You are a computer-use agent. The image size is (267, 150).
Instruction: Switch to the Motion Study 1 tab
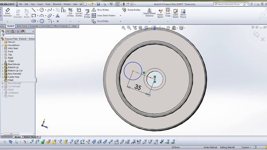pyautogui.click(x=31, y=137)
